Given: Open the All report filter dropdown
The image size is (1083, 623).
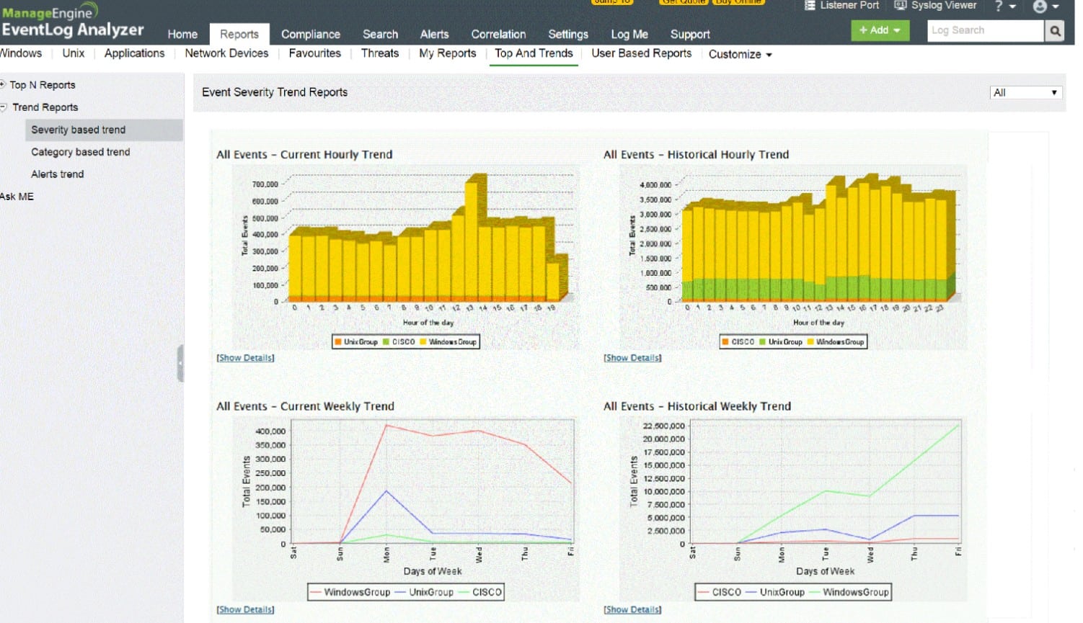Looking at the screenshot, I should [1025, 92].
